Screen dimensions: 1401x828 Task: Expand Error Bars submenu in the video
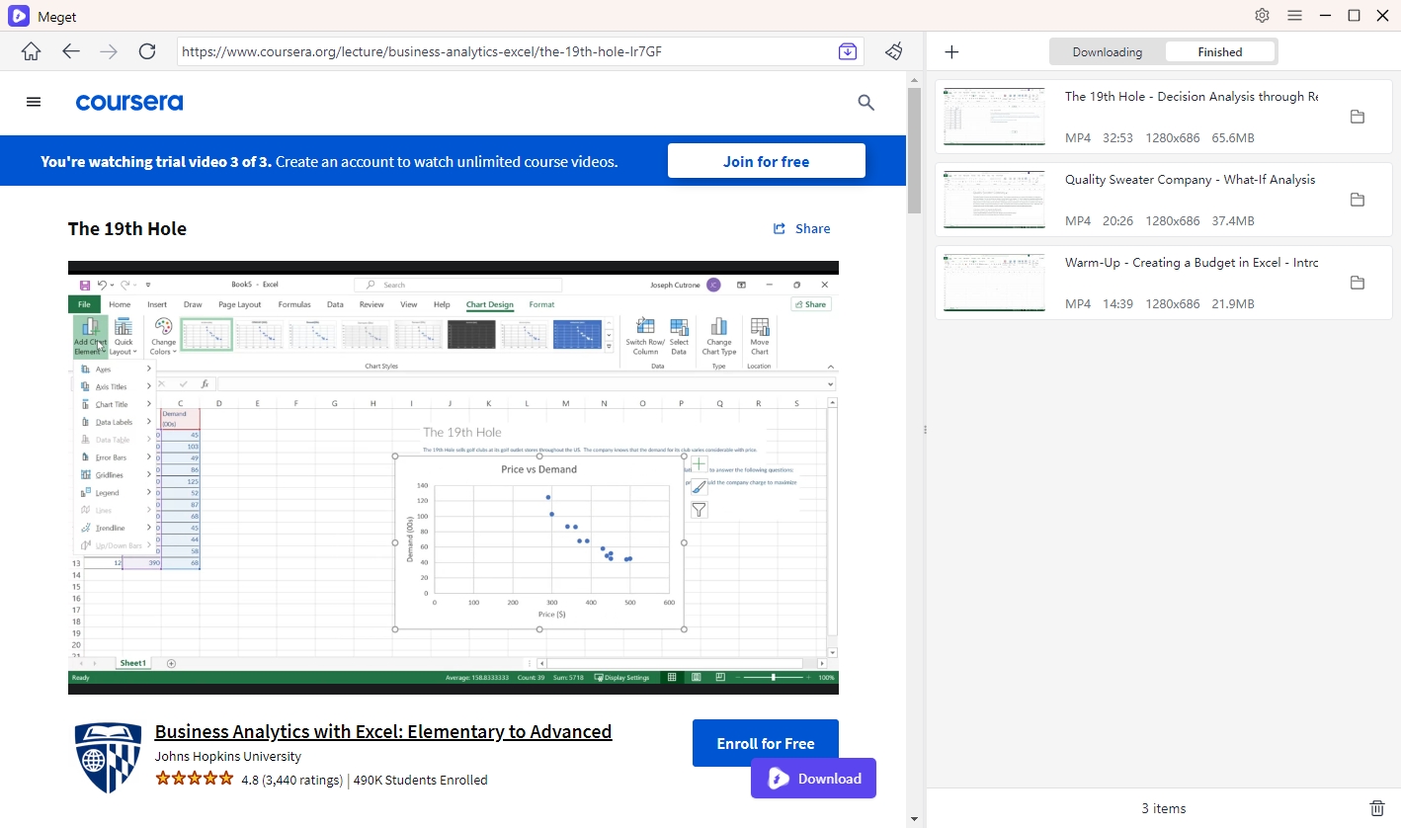pos(149,457)
